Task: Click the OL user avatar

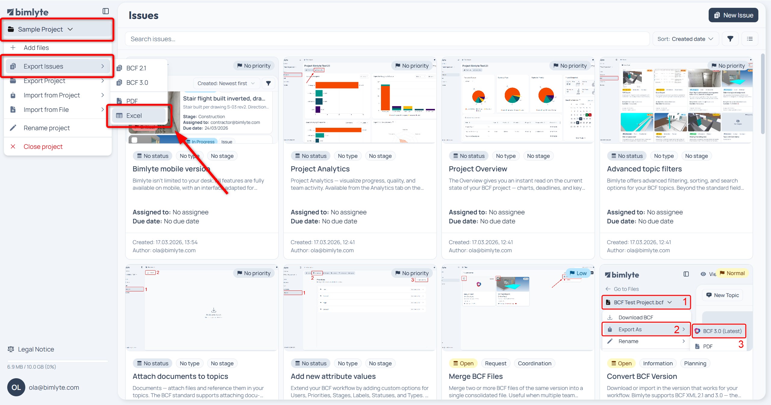Action: pyautogui.click(x=16, y=387)
